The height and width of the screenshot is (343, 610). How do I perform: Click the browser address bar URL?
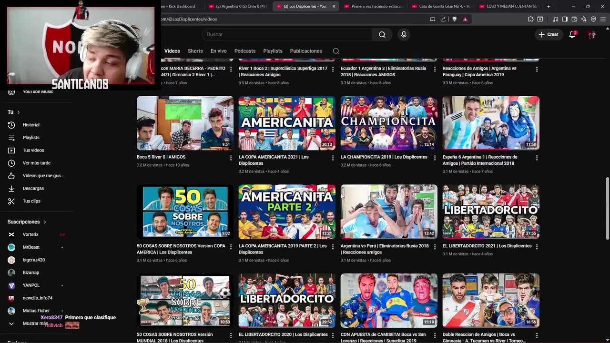190,19
